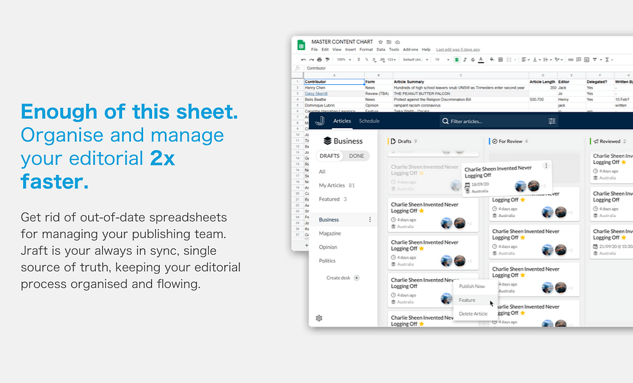Click the Print icon in Sheets toolbar
633x383 pixels.
point(319,60)
